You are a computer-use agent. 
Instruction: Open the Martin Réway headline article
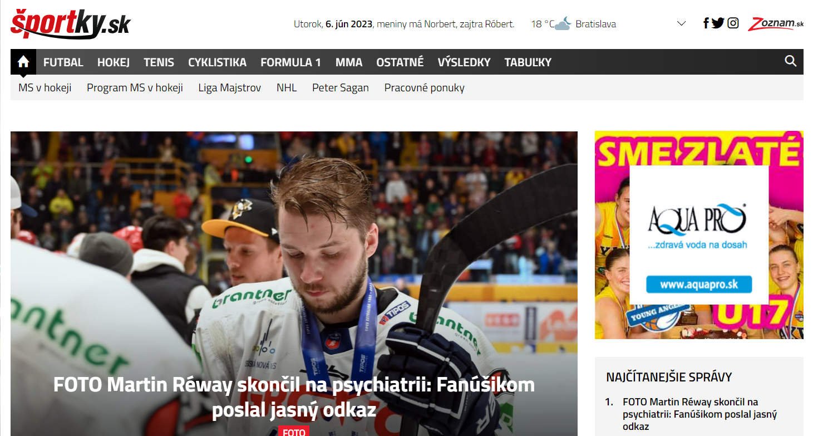[x=294, y=398]
